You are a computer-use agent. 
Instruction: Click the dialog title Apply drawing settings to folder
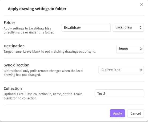pyautogui.click(x=37, y=9)
